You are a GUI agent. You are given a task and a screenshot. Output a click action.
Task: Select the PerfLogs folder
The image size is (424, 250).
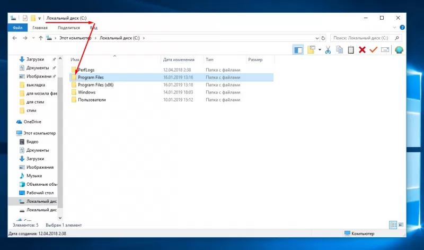(86, 70)
